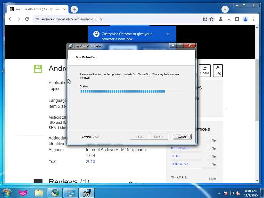264x198 pixels.
Task: Expand the Chrome tab search dropdown
Action: tap(225, 9)
